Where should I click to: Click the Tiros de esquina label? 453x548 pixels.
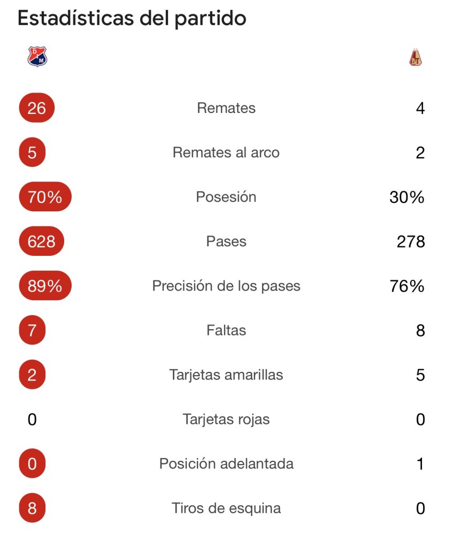coord(226,508)
